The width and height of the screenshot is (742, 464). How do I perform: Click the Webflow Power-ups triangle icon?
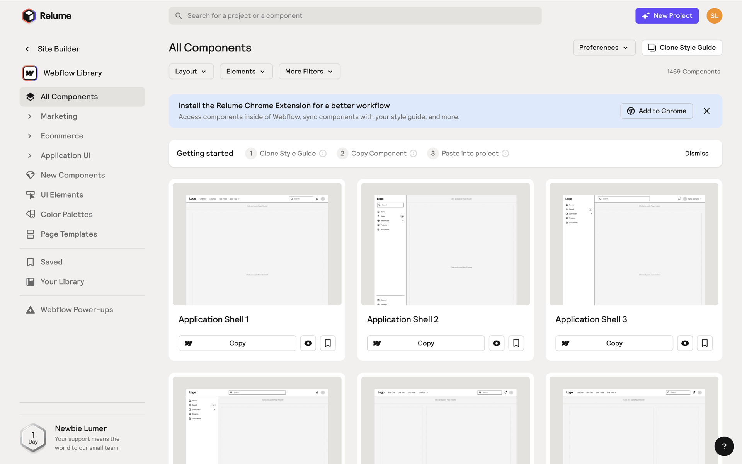tap(30, 310)
